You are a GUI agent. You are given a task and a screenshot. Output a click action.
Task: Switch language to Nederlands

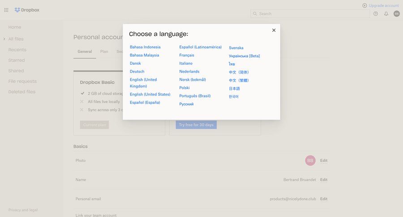click(189, 71)
